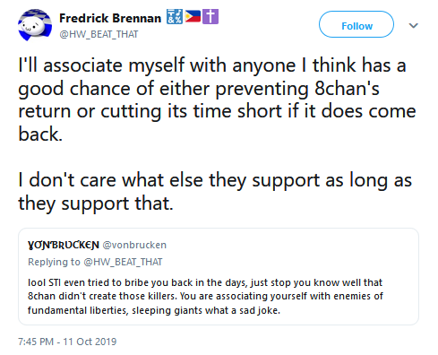Screen dimensions: 438x355
Task: Click the word 'back.' ending first paragraph
Action: coord(40,134)
